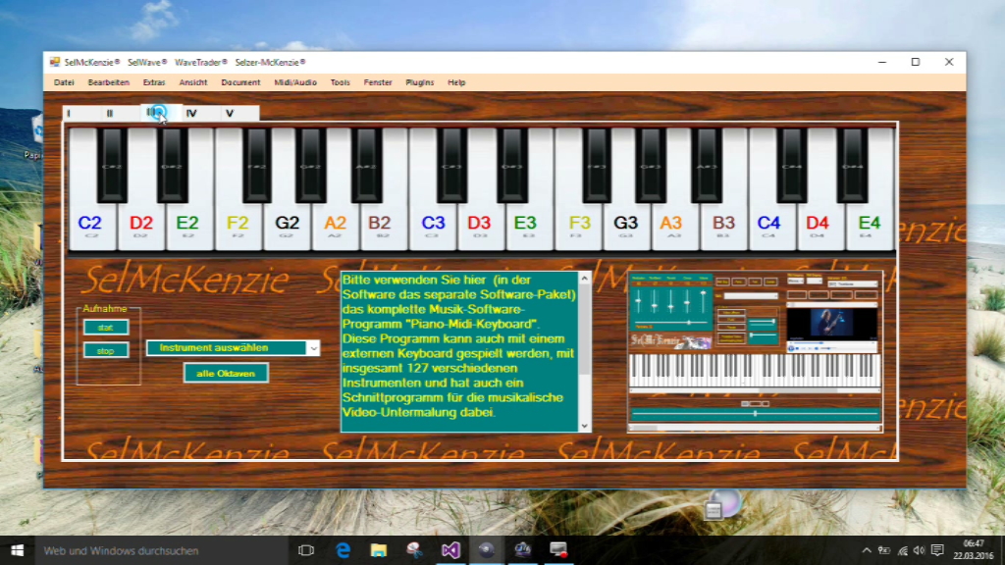Play the D#2 black key
Viewport: 1005px width, 565px height.
[173, 165]
